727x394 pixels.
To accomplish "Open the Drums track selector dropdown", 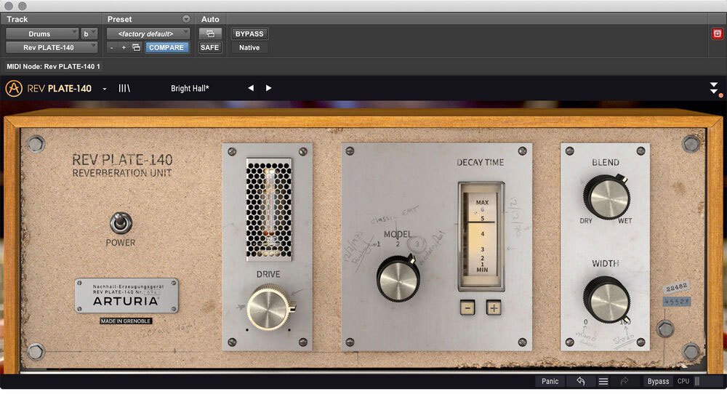I will coord(42,33).
